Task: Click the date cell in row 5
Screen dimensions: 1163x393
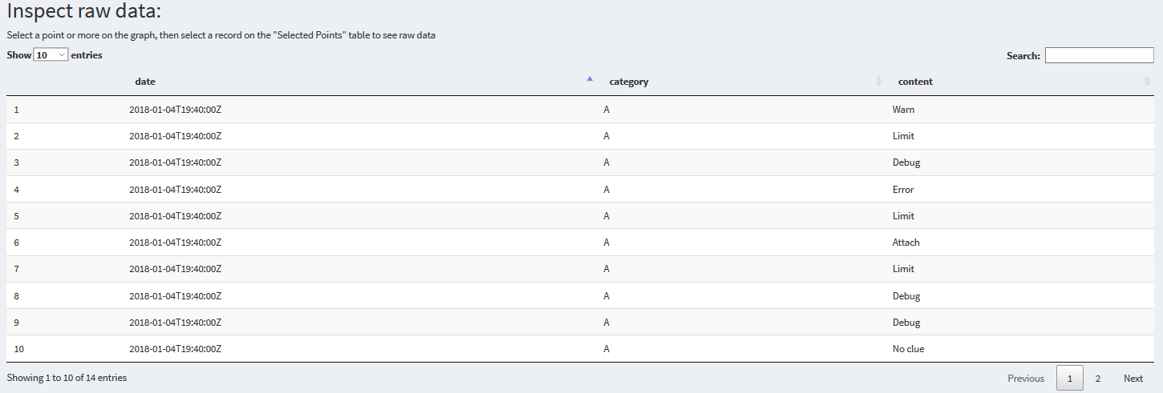Action: (175, 216)
